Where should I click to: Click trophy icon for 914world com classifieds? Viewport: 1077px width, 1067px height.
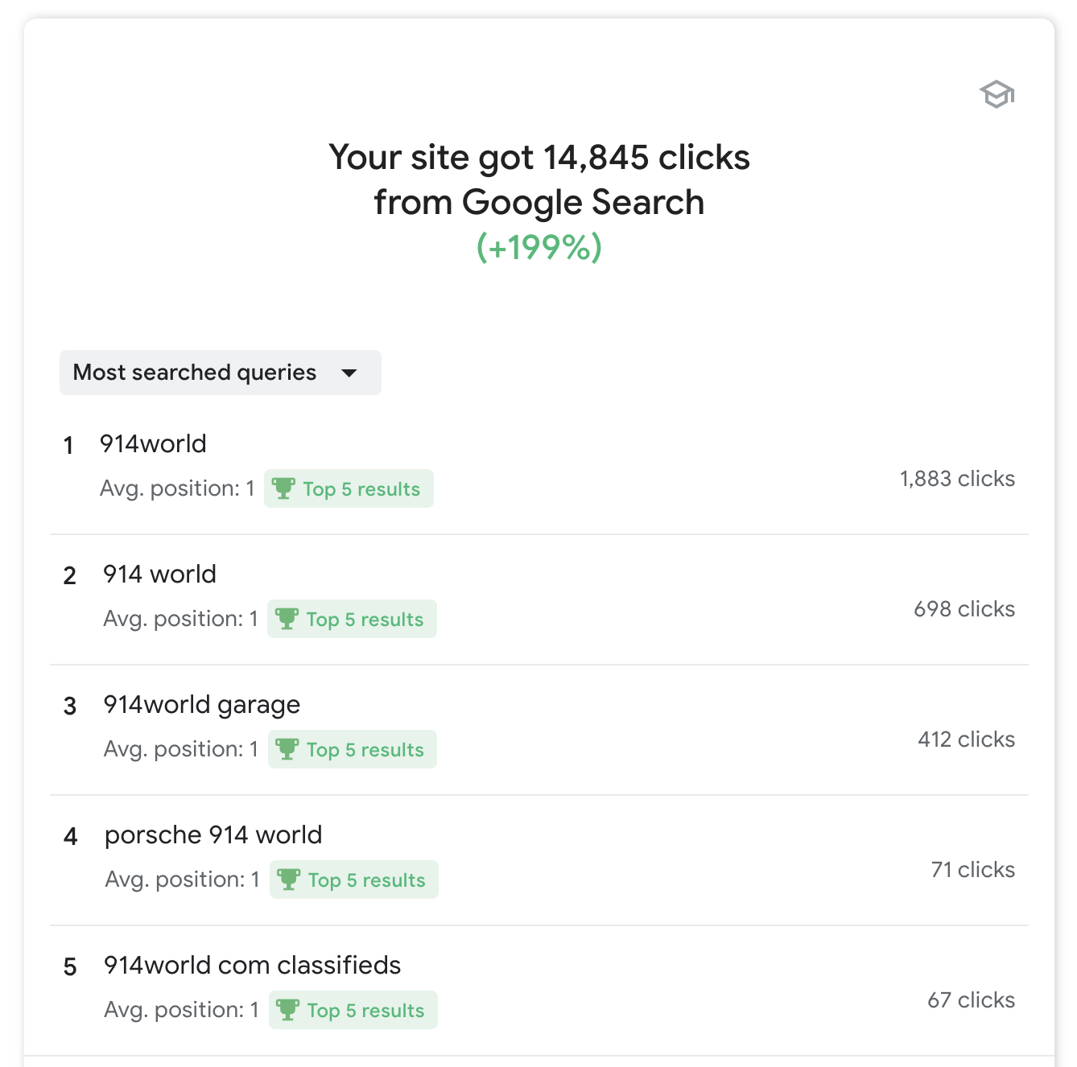pyautogui.click(x=288, y=1010)
